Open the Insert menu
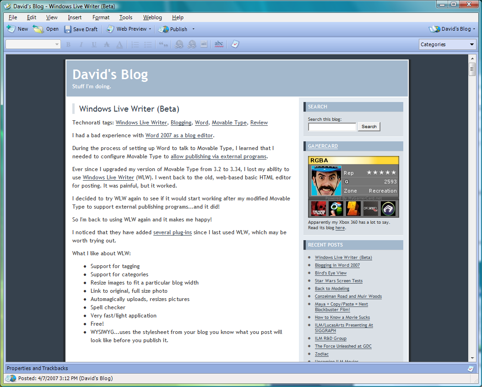 75,17
